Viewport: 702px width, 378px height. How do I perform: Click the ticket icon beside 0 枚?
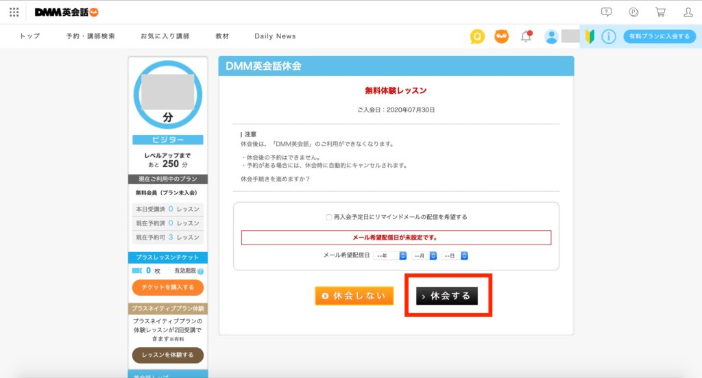point(137,270)
